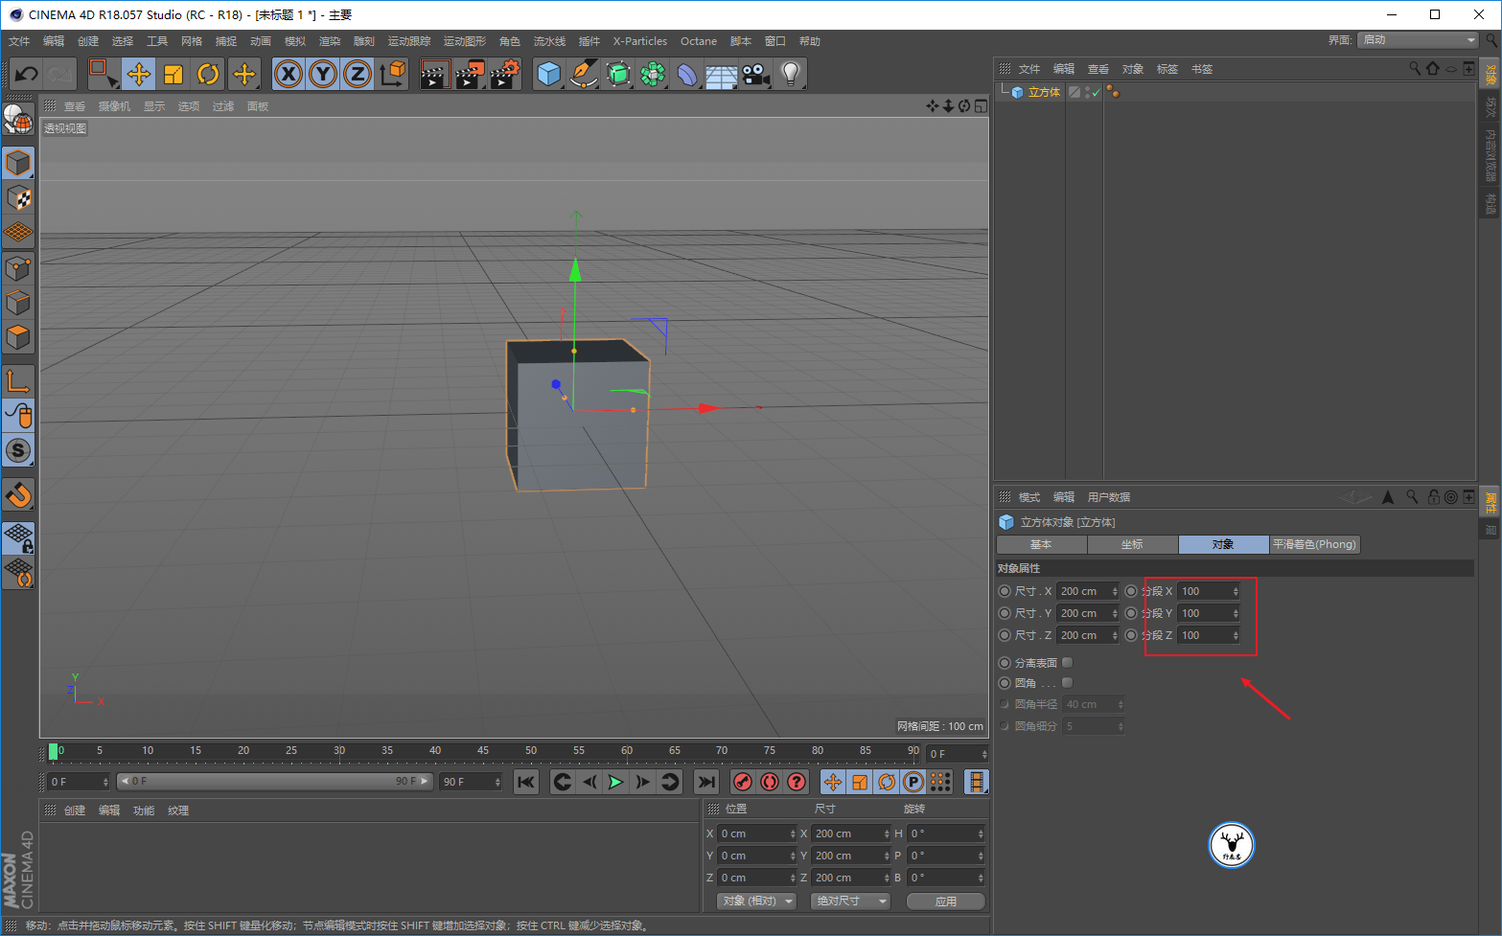
Task: Click the position X stepper arrows
Action: [x=792, y=833]
